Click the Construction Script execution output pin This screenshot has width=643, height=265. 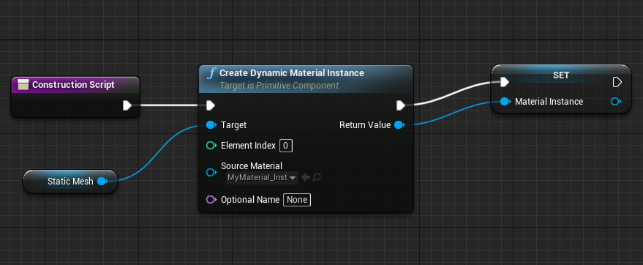tap(127, 106)
